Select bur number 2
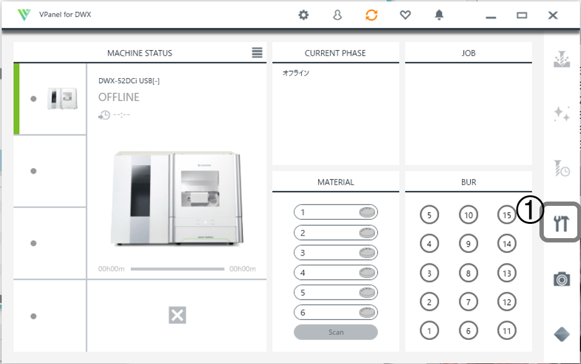This screenshot has width=581, height=364. point(429,302)
